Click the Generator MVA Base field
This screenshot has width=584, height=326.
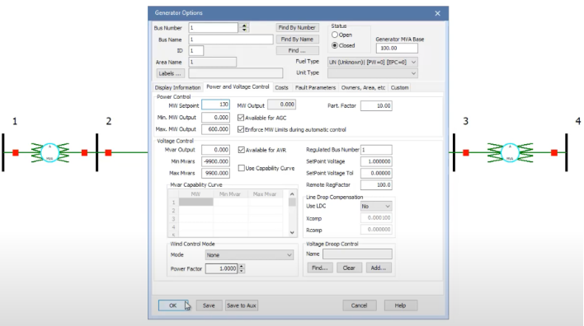pos(397,49)
